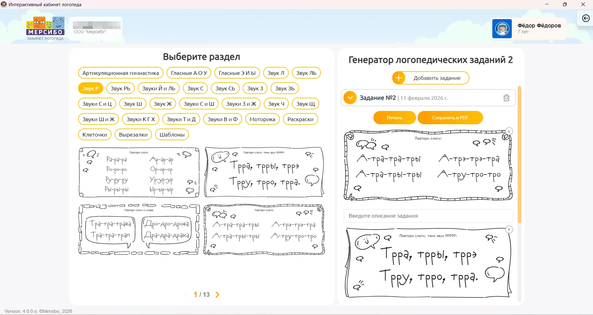Click the back arrow icon at top right

[x=586, y=18]
